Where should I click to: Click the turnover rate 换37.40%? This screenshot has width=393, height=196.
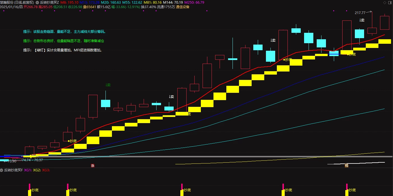coord(148,7)
